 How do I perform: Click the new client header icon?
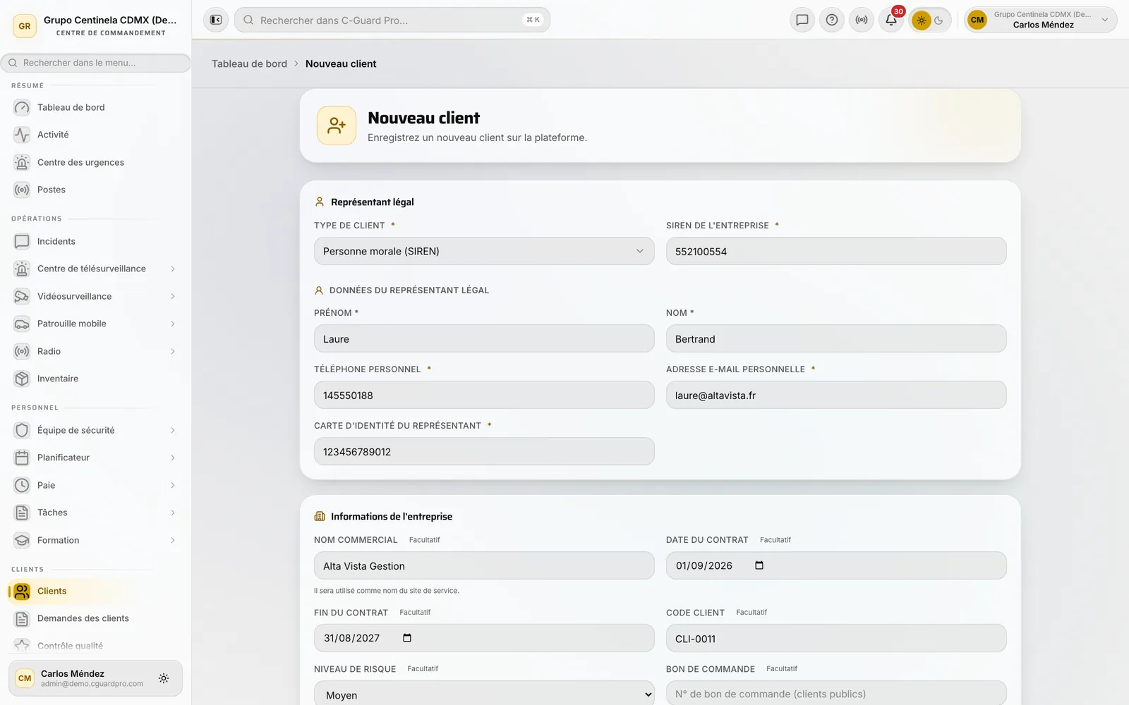337,125
